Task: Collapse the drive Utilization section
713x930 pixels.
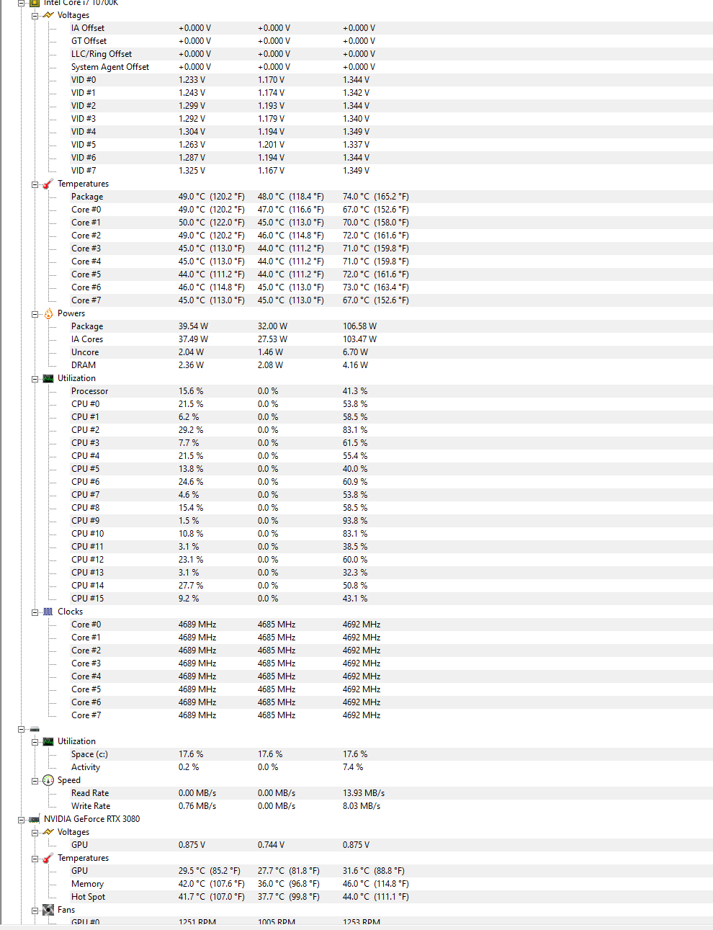Action: pos(35,741)
